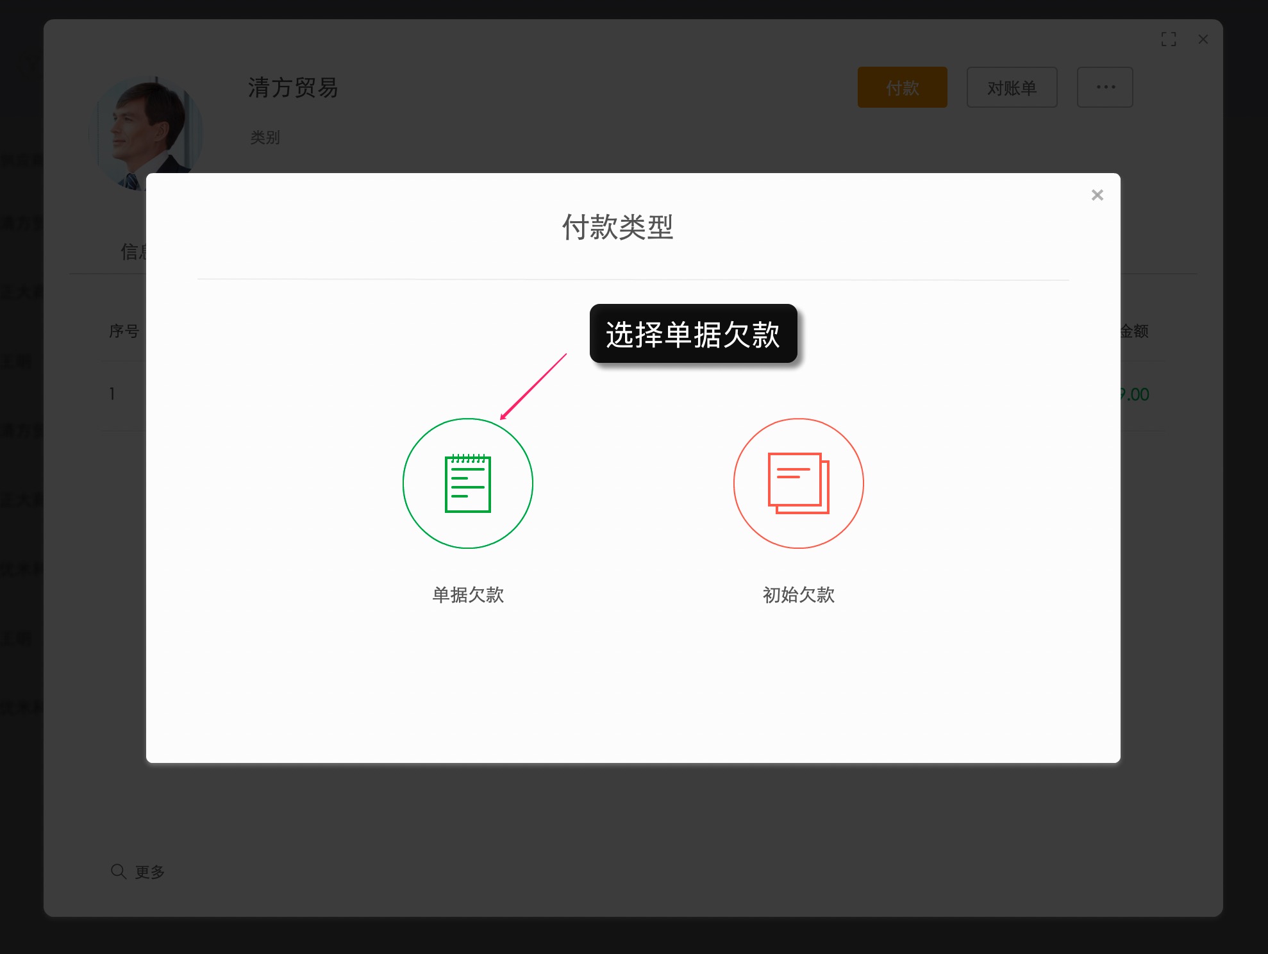Image resolution: width=1268 pixels, height=954 pixels.
Task: Click the supplier avatar photo
Action: [151, 133]
